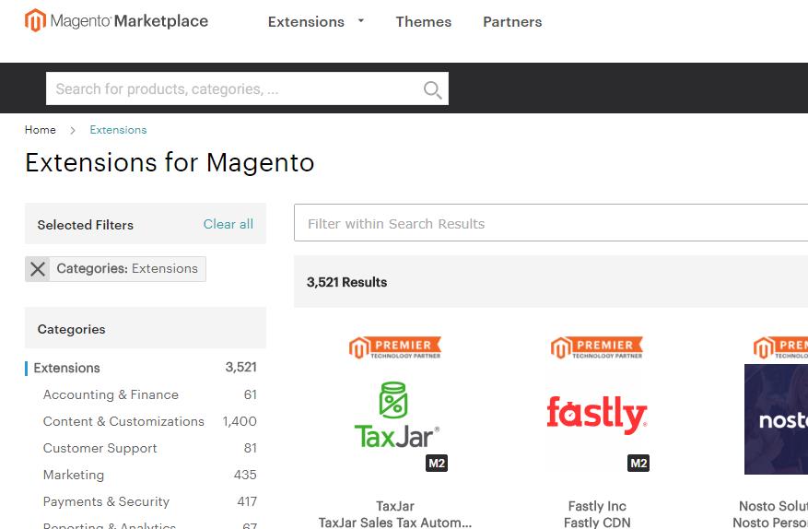Viewport: 808px width, 529px height.
Task: Click the M2 badge on Fastly
Action: click(x=638, y=463)
